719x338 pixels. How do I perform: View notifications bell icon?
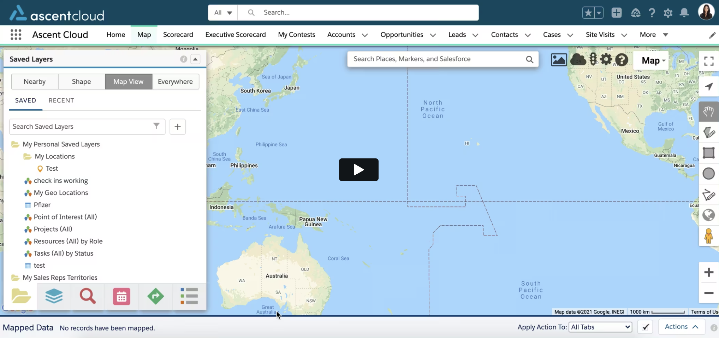click(x=684, y=13)
